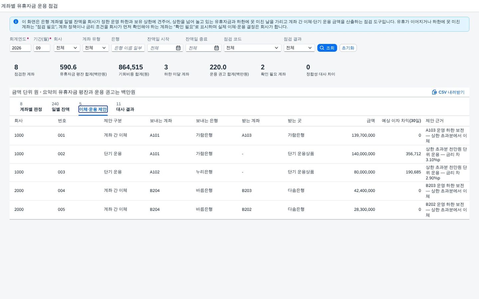Click the 864,515 기회비용 합계 figure
Screen dimensions: 479x299
pyautogui.click(x=131, y=67)
